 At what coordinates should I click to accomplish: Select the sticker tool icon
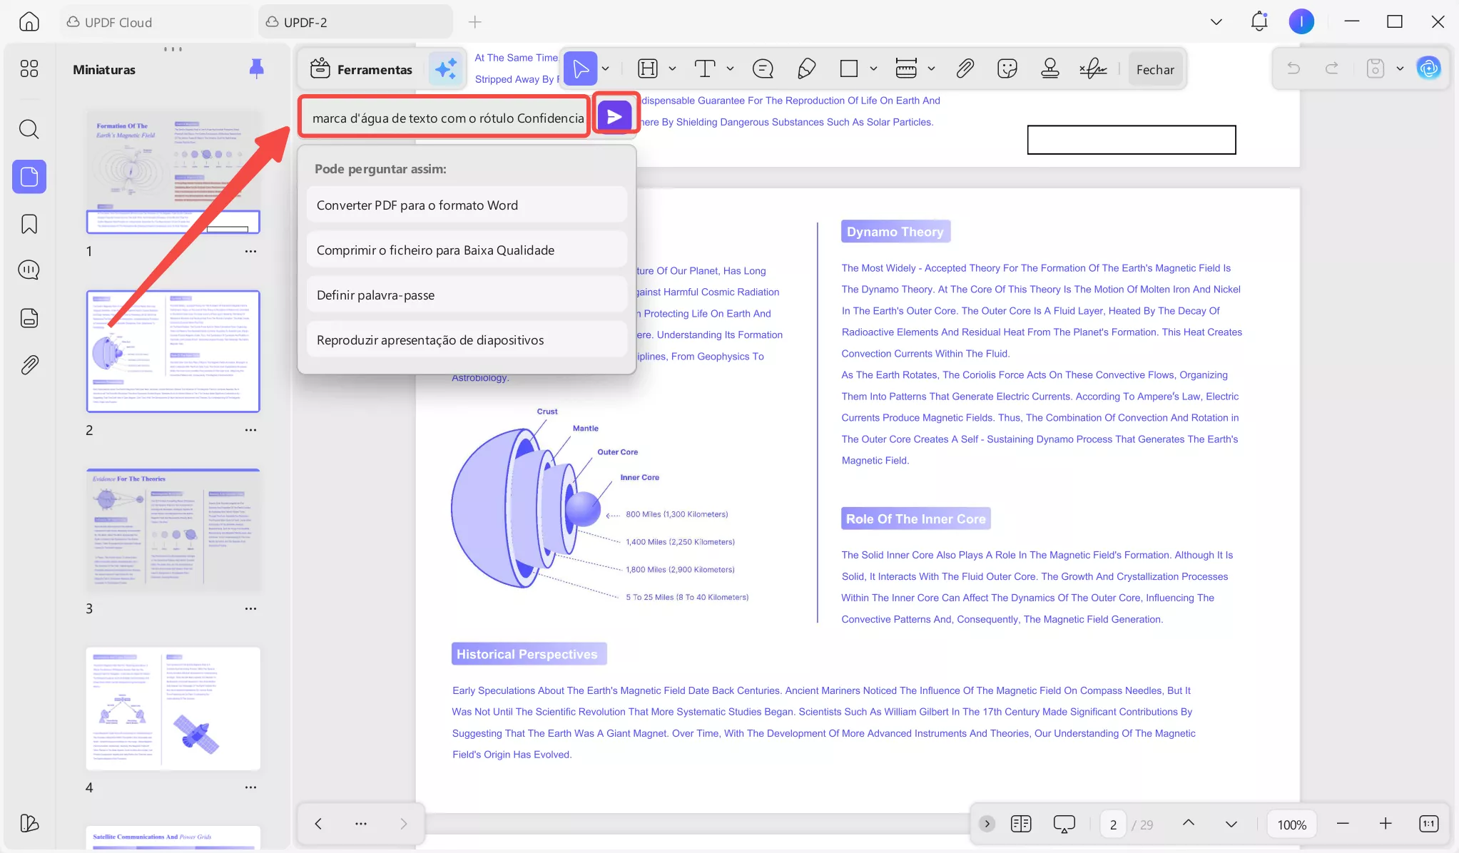point(1007,69)
